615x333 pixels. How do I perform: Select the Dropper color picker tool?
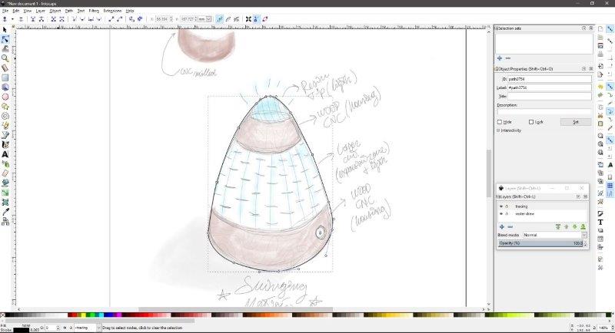[x=5, y=212]
